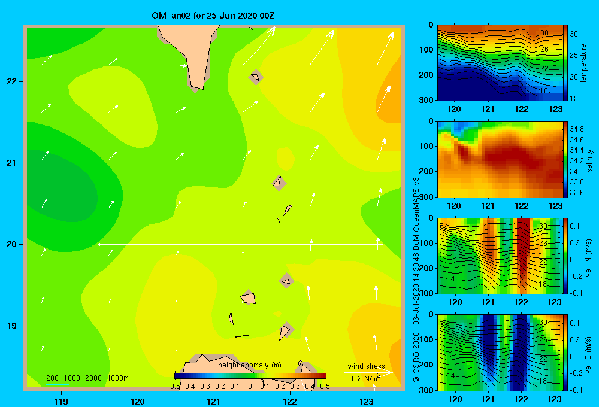Click the title "OM_an02 for 25-Jun-2020 00Z"
599x407 pixels.
(213, 16)
